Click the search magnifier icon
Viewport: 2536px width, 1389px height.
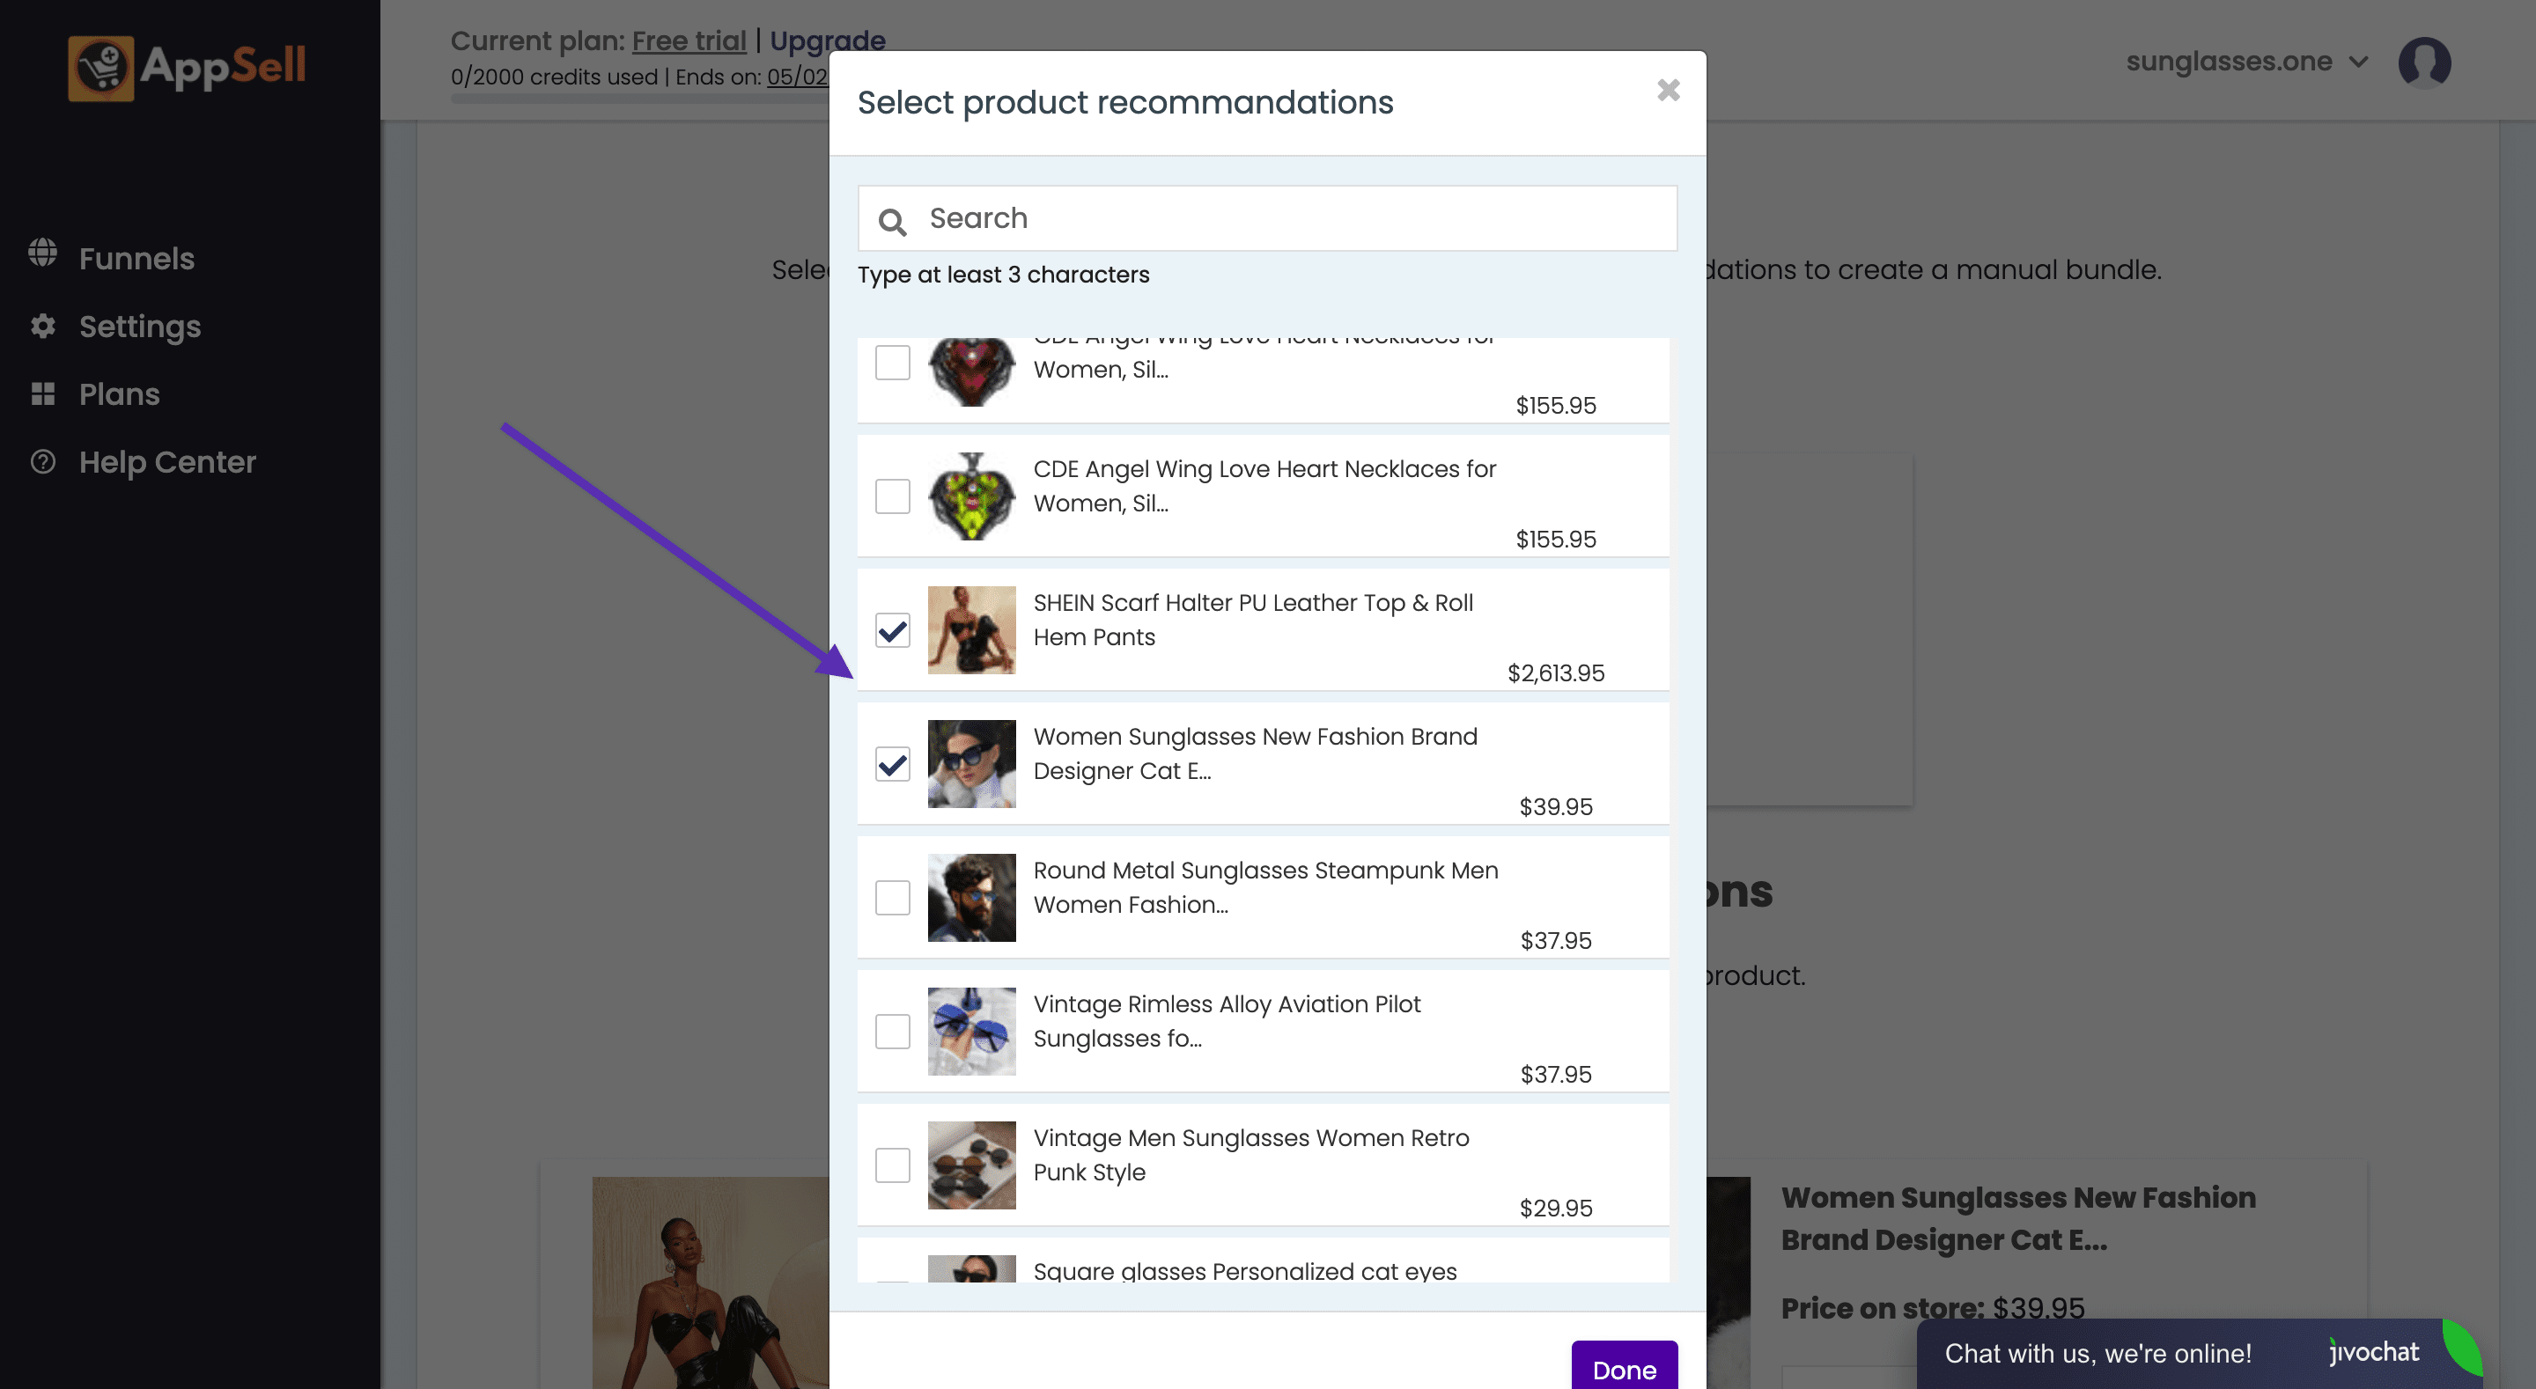point(892,222)
